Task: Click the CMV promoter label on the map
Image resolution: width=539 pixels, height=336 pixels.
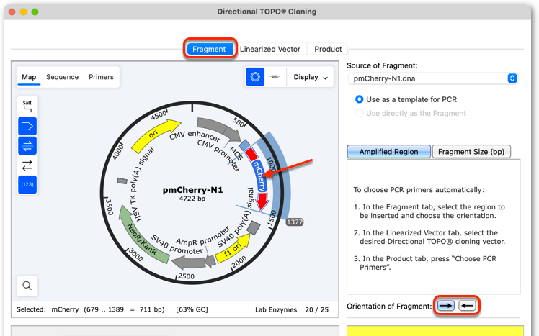Action: (218, 155)
